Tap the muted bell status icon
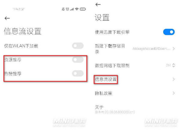The image size is (180, 132). 63,9
